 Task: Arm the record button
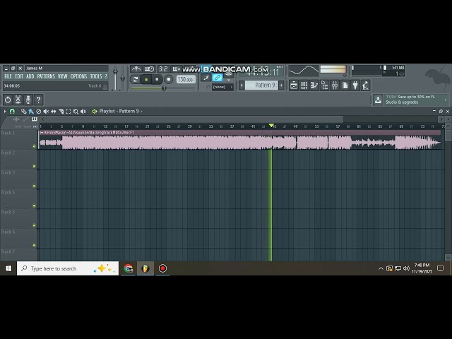[x=169, y=79]
